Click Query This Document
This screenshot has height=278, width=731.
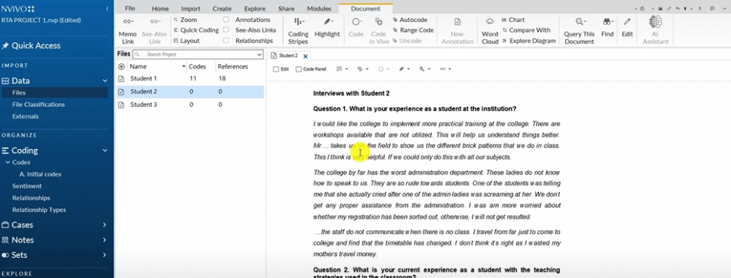(x=580, y=31)
